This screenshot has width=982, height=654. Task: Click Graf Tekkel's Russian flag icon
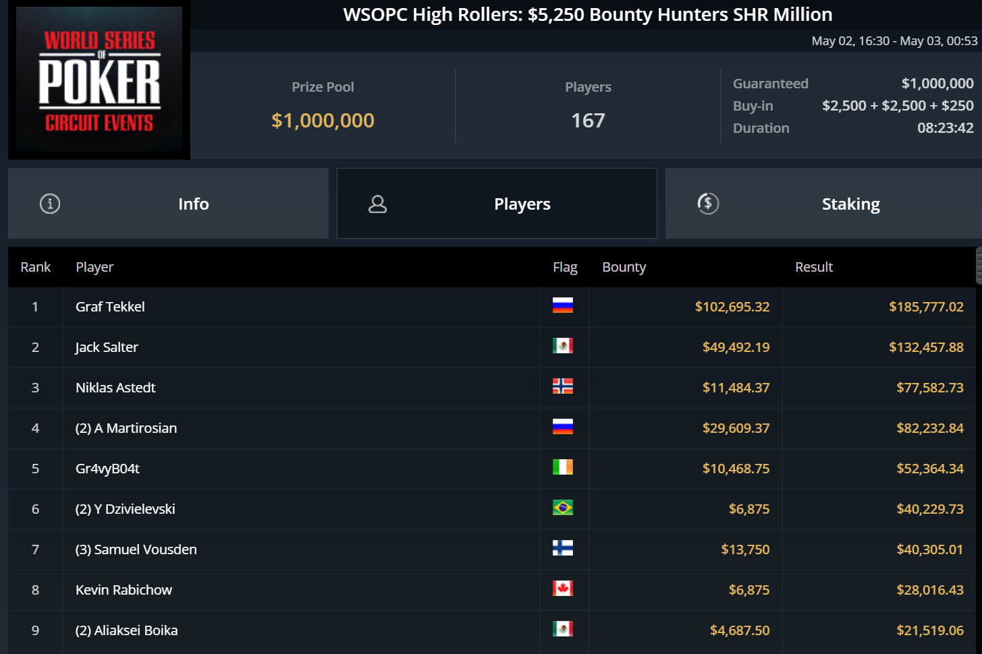pyautogui.click(x=563, y=305)
